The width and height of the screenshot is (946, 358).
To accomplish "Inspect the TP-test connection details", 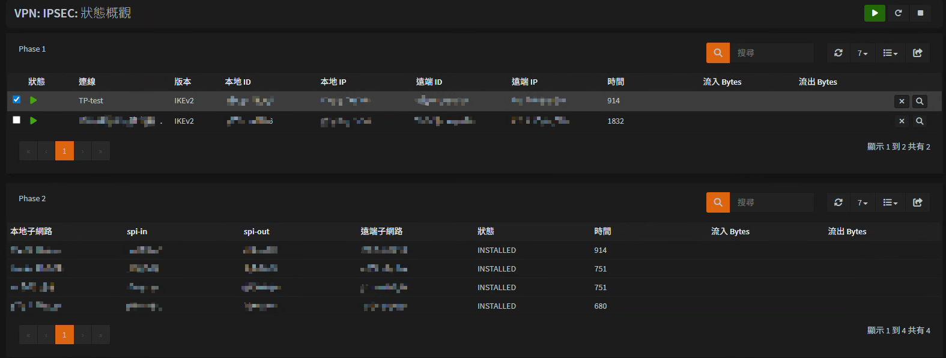I will [x=920, y=102].
